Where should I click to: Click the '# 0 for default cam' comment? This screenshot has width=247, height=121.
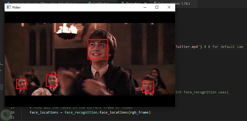click(x=224, y=47)
